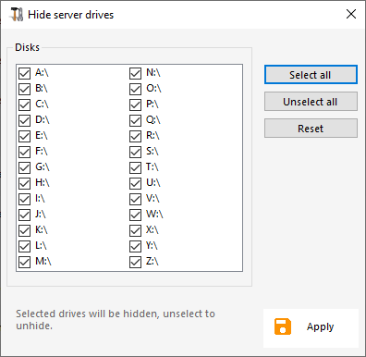Apply the hidden drive settings
The image size is (366, 357).
[x=311, y=328]
